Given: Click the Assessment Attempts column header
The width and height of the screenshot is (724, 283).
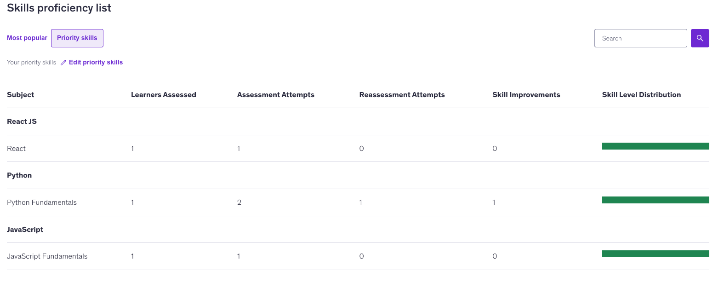Looking at the screenshot, I should pyautogui.click(x=276, y=95).
